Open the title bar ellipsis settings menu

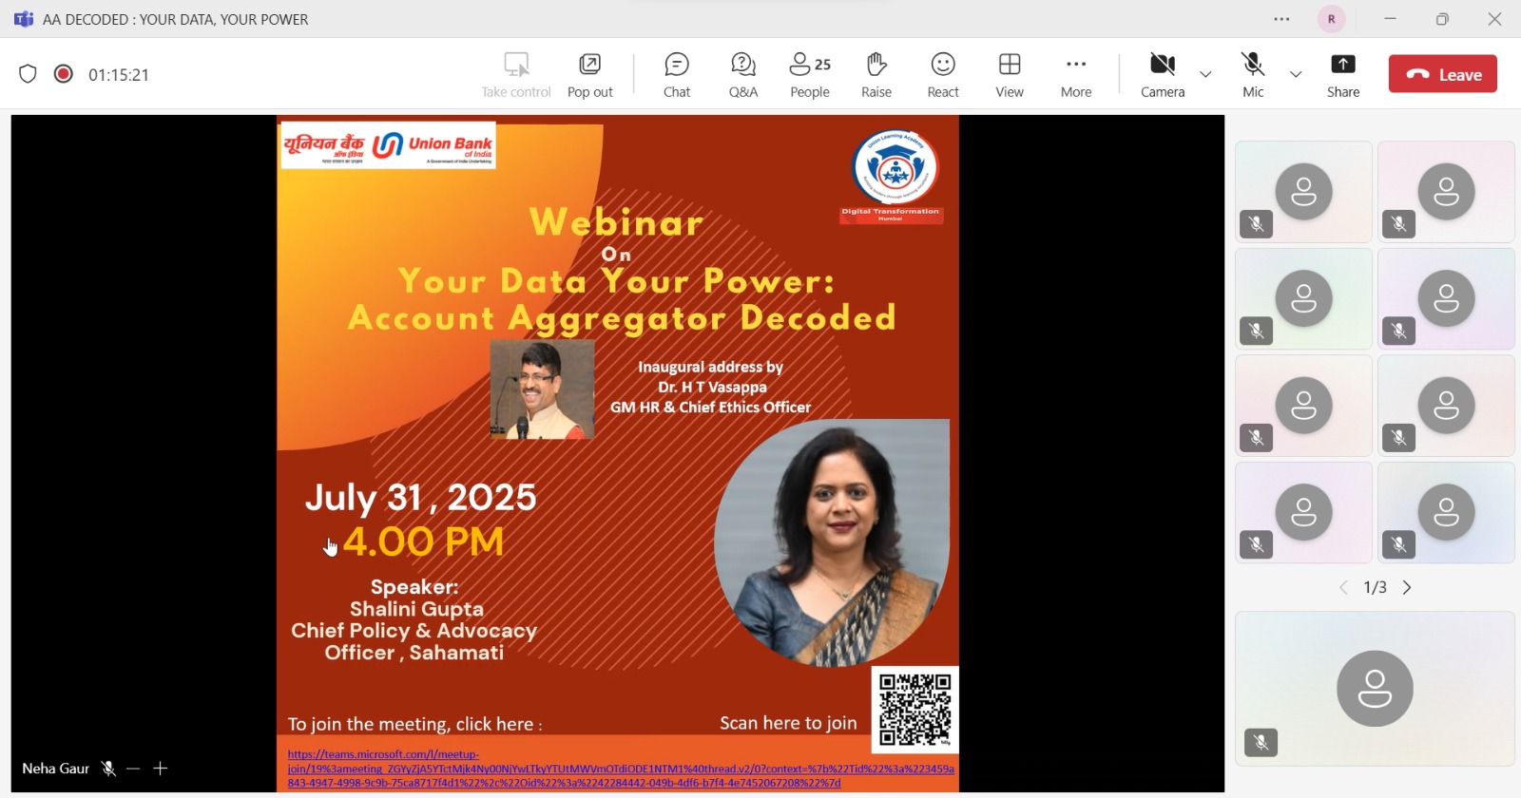point(1281,19)
